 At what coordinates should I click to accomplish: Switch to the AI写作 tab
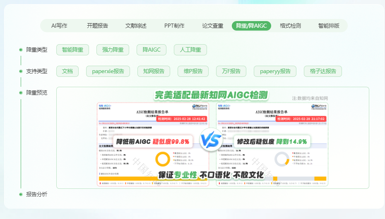coord(59,26)
